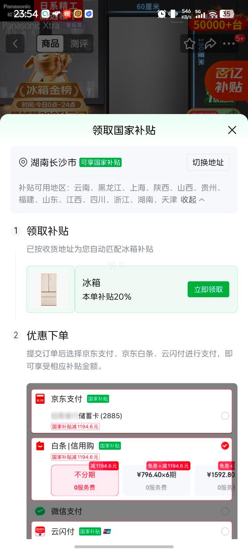Tap the share arrow icon
Image resolution: width=248 pixels, height=553 pixels.
point(210,44)
